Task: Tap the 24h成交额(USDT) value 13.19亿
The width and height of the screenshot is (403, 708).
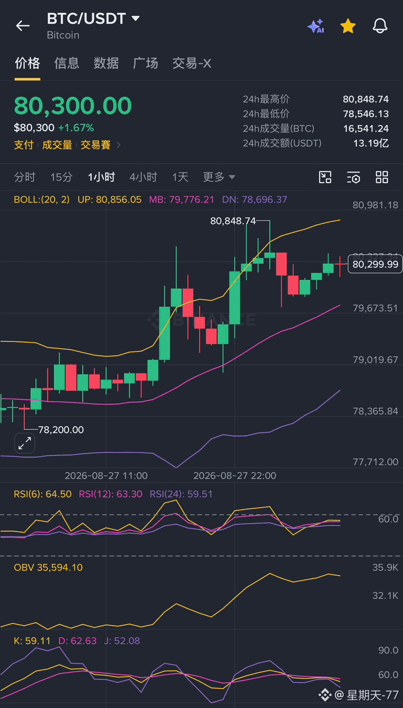Action: click(x=371, y=143)
